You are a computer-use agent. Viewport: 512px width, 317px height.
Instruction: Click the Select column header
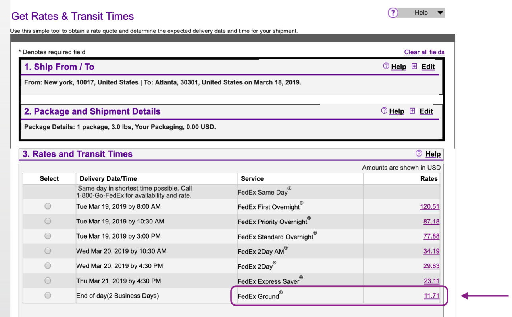(49, 179)
